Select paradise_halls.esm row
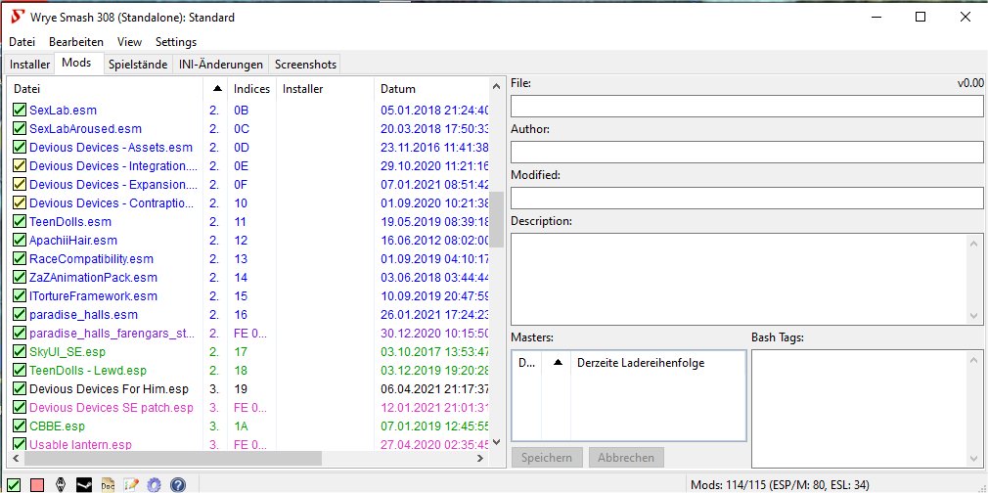988x493 pixels. tap(249, 315)
